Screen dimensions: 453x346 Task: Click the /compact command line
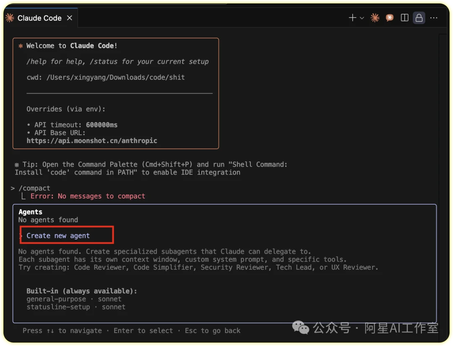click(x=34, y=188)
